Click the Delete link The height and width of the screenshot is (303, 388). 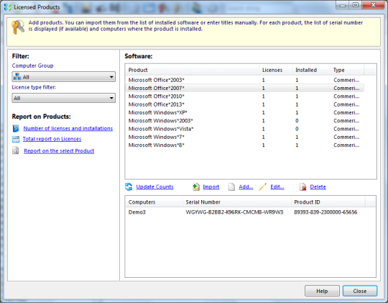[318, 186]
